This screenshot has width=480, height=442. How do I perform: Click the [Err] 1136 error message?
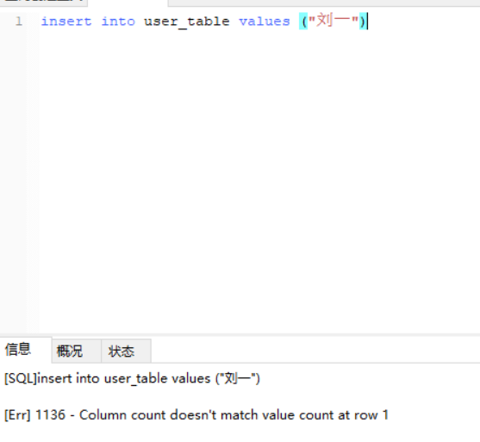pyautogui.click(x=196, y=415)
